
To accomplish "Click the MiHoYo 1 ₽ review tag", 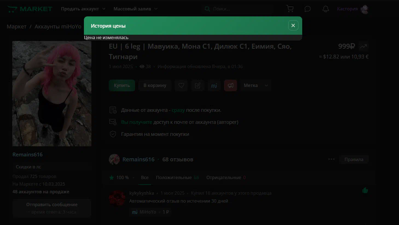I will tap(150, 212).
